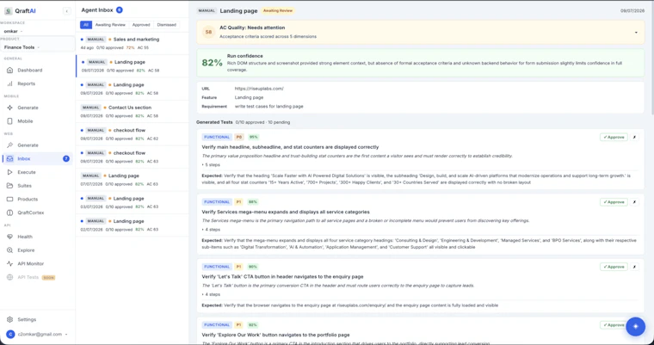Click the P0 priority tag
The width and height of the screenshot is (654, 345).
click(238, 137)
